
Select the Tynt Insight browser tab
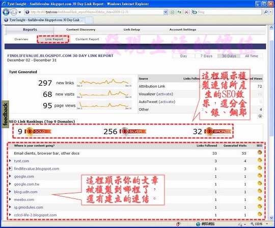pos(44,20)
